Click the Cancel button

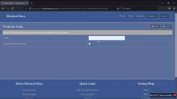point(167,26)
